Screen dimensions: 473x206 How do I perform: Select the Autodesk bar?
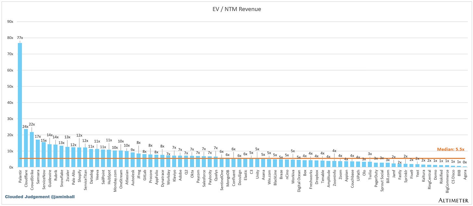coord(133,160)
